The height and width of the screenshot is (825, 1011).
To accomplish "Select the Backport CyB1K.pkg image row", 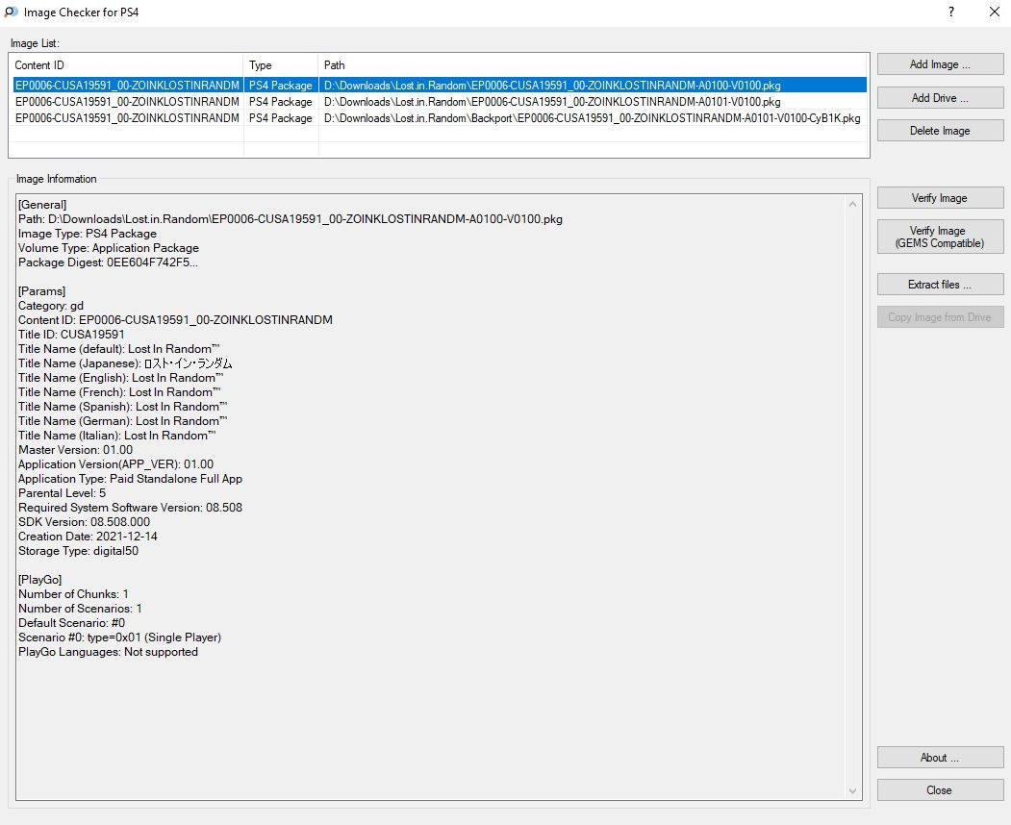I will click(440, 118).
